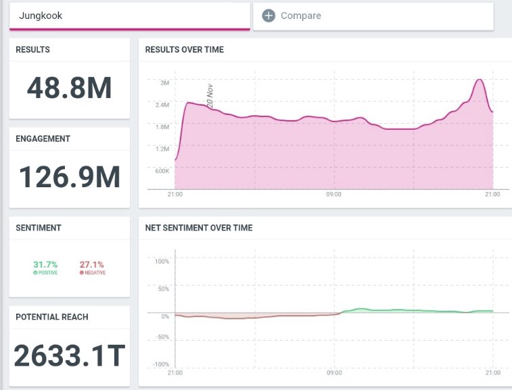Click the 1.2M y-axis label
Image resolution: width=512 pixels, height=390 pixels.
click(162, 149)
